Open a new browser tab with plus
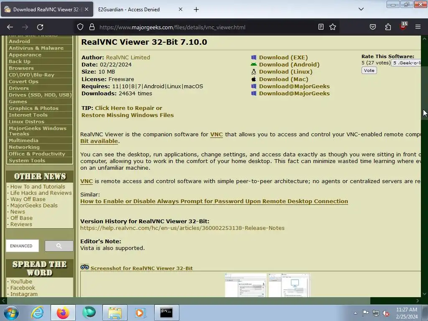The height and width of the screenshot is (321, 428). 196,10
